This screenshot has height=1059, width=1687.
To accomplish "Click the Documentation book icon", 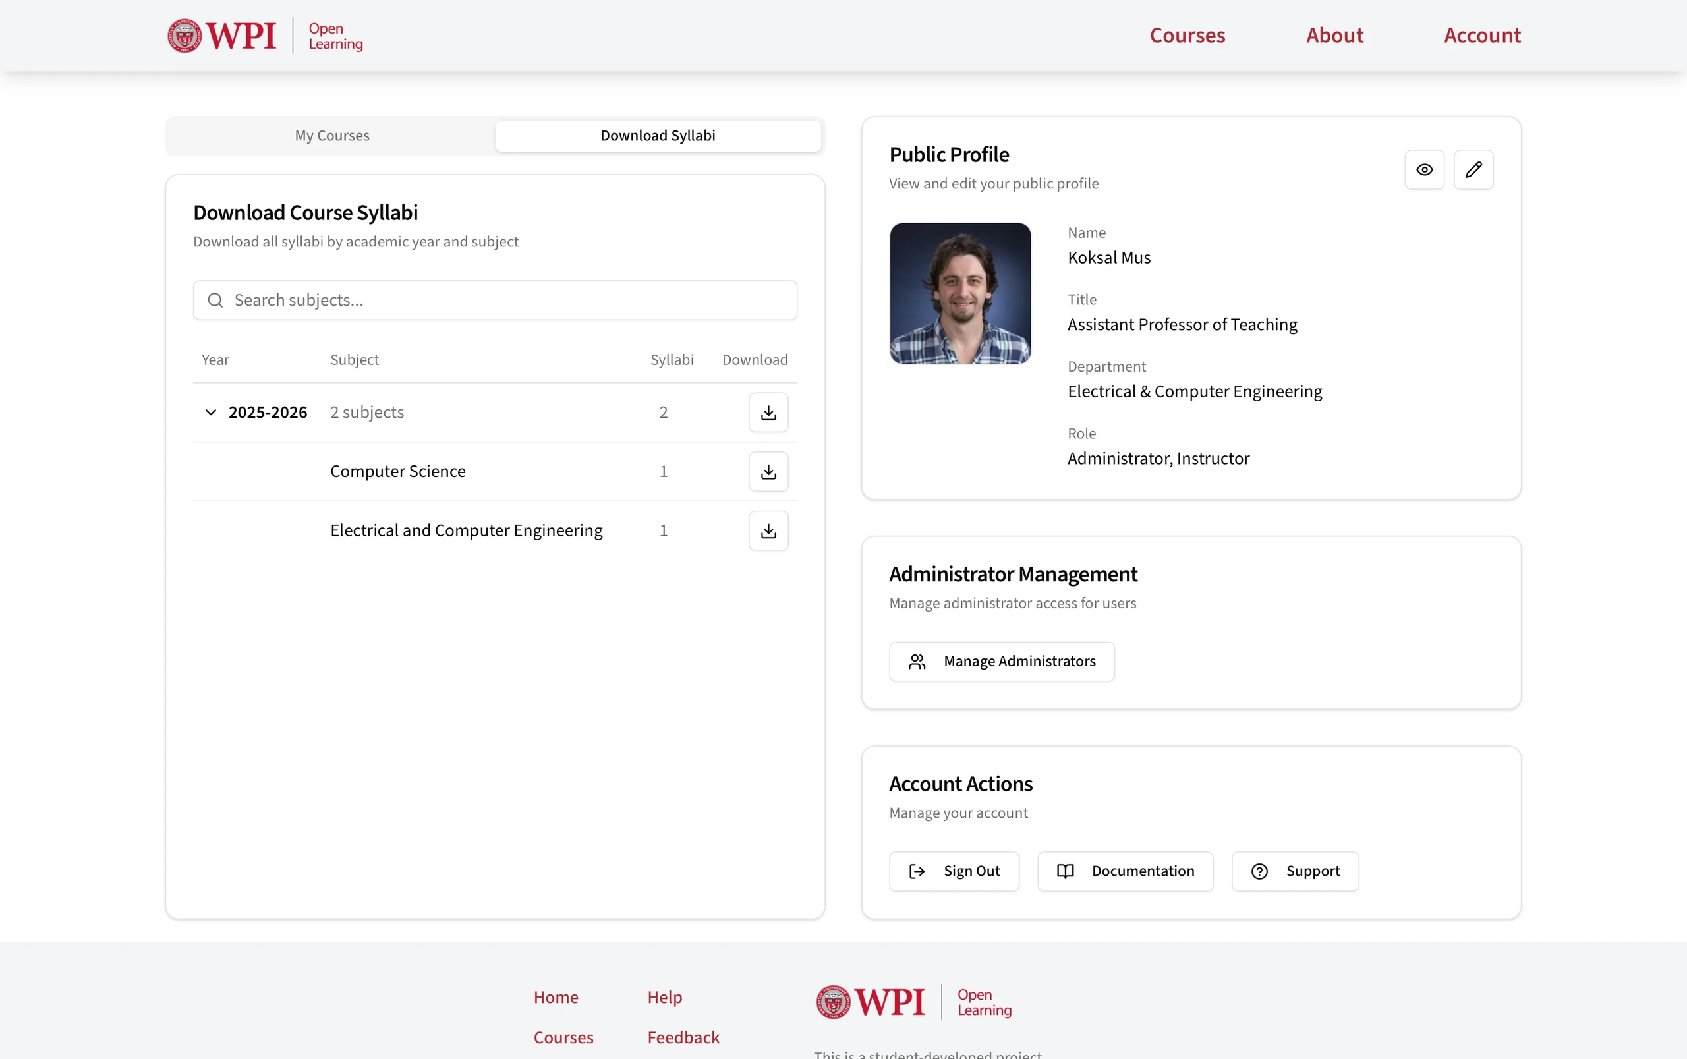I will tap(1065, 871).
